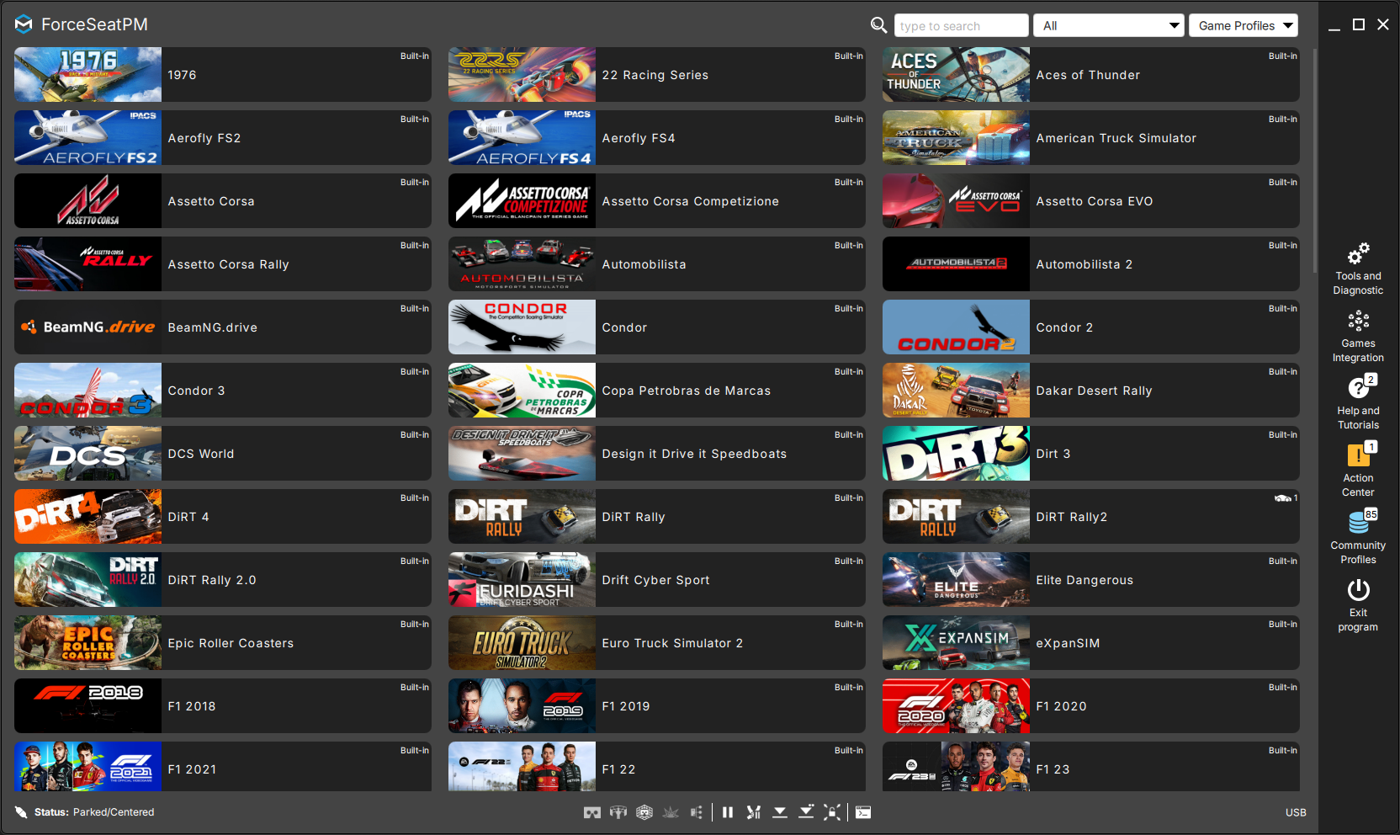Choose the Aerofly FS4 entry
This screenshot has width=1400, height=835.
point(657,137)
